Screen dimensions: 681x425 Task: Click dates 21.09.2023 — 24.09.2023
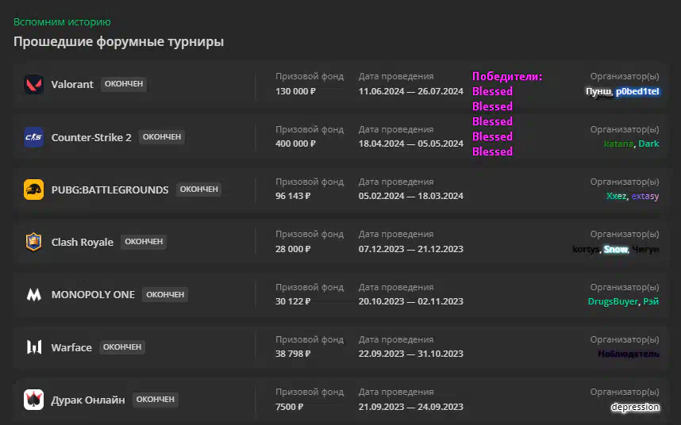point(411,408)
